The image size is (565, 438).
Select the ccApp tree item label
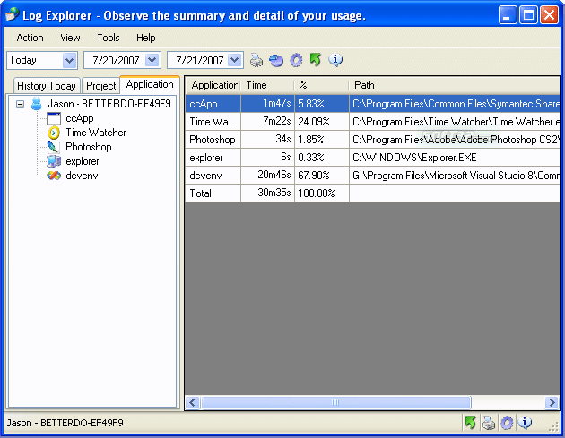(x=80, y=118)
